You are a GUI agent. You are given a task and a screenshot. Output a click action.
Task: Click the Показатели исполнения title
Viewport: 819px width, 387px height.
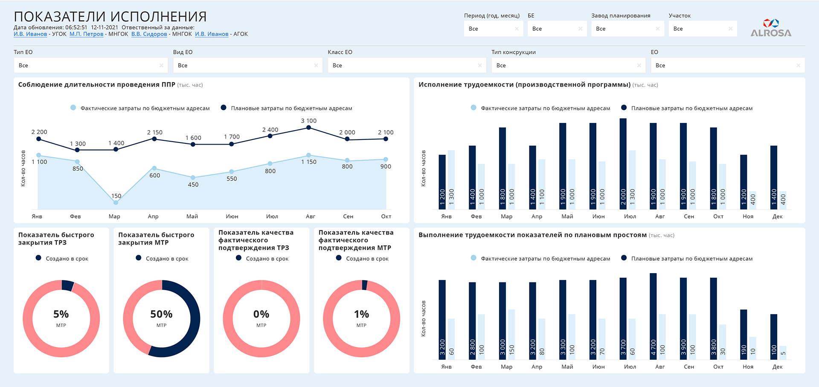(x=110, y=17)
